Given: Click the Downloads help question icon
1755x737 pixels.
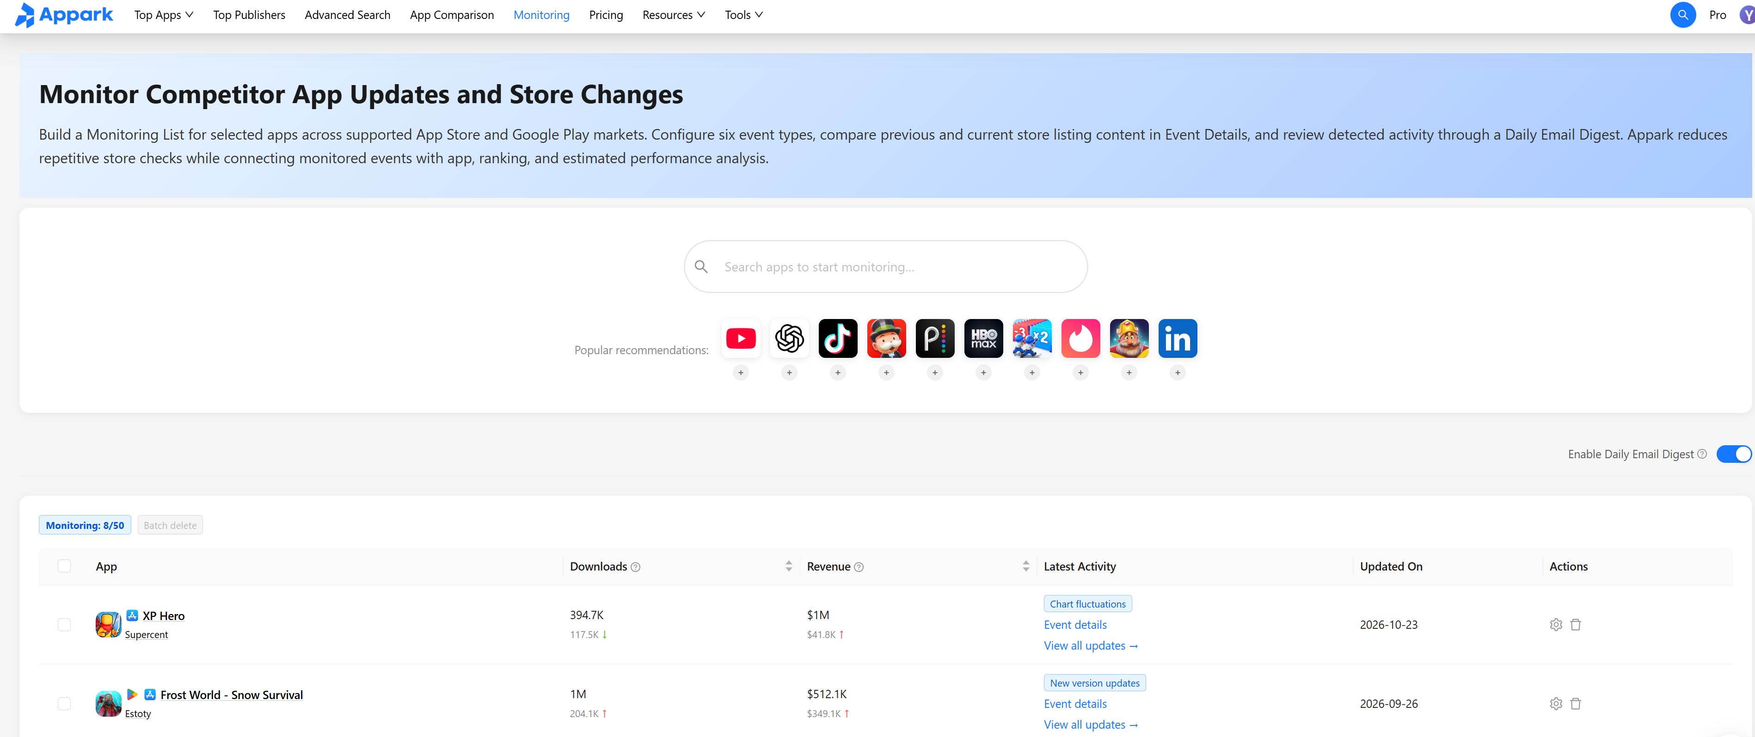Looking at the screenshot, I should pos(635,567).
